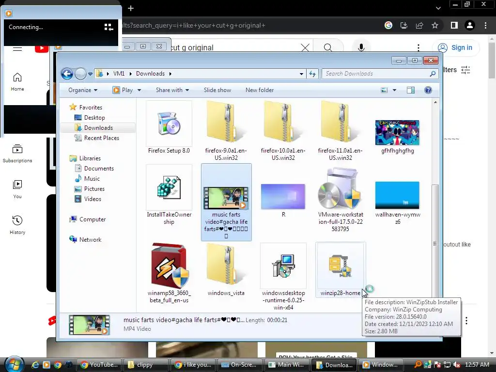
Task: Open the Firefox Setup 8.0 installer file
Action: 169,128
